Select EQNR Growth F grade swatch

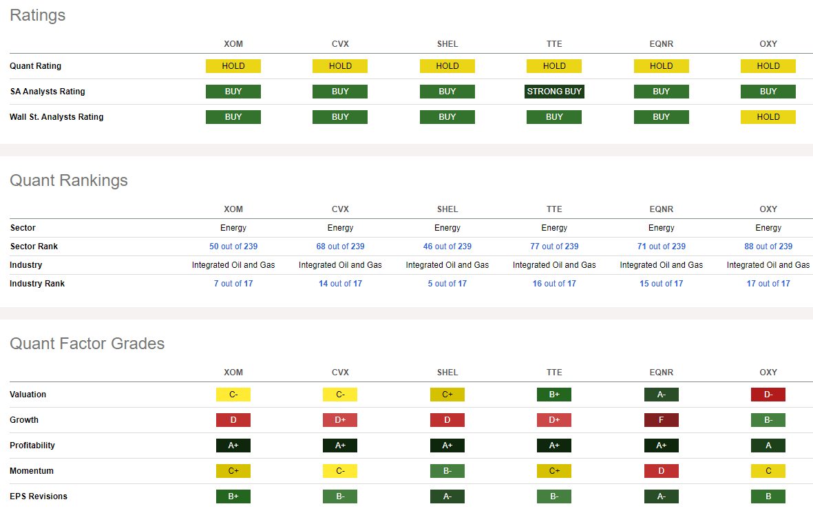click(x=661, y=419)
